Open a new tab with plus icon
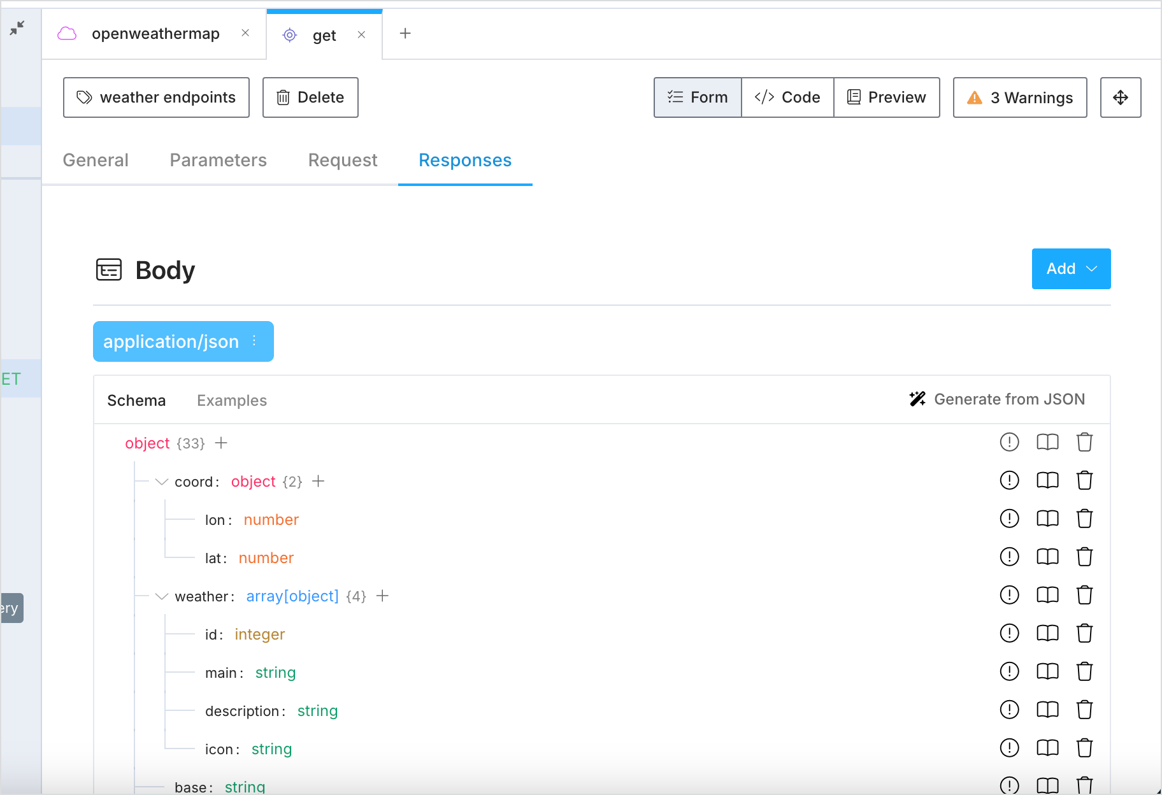Screen dimensions: 1162x795 pos(405,33)
